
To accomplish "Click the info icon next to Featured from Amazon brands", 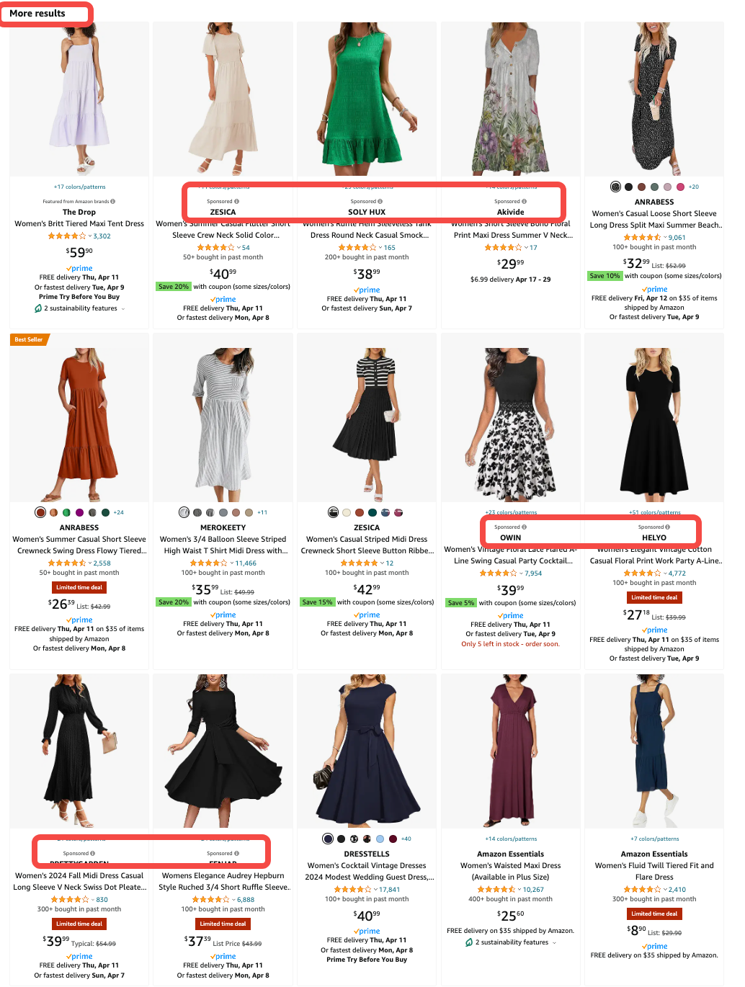I will tap(113, 202).
